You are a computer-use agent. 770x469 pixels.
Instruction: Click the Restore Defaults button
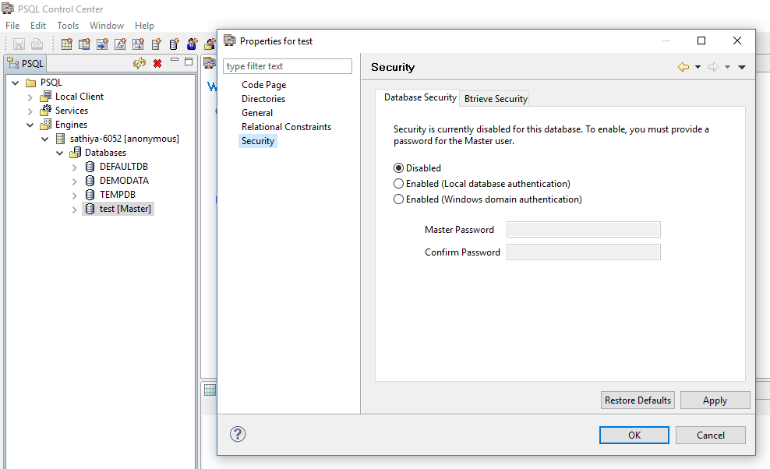pos(638,400)
